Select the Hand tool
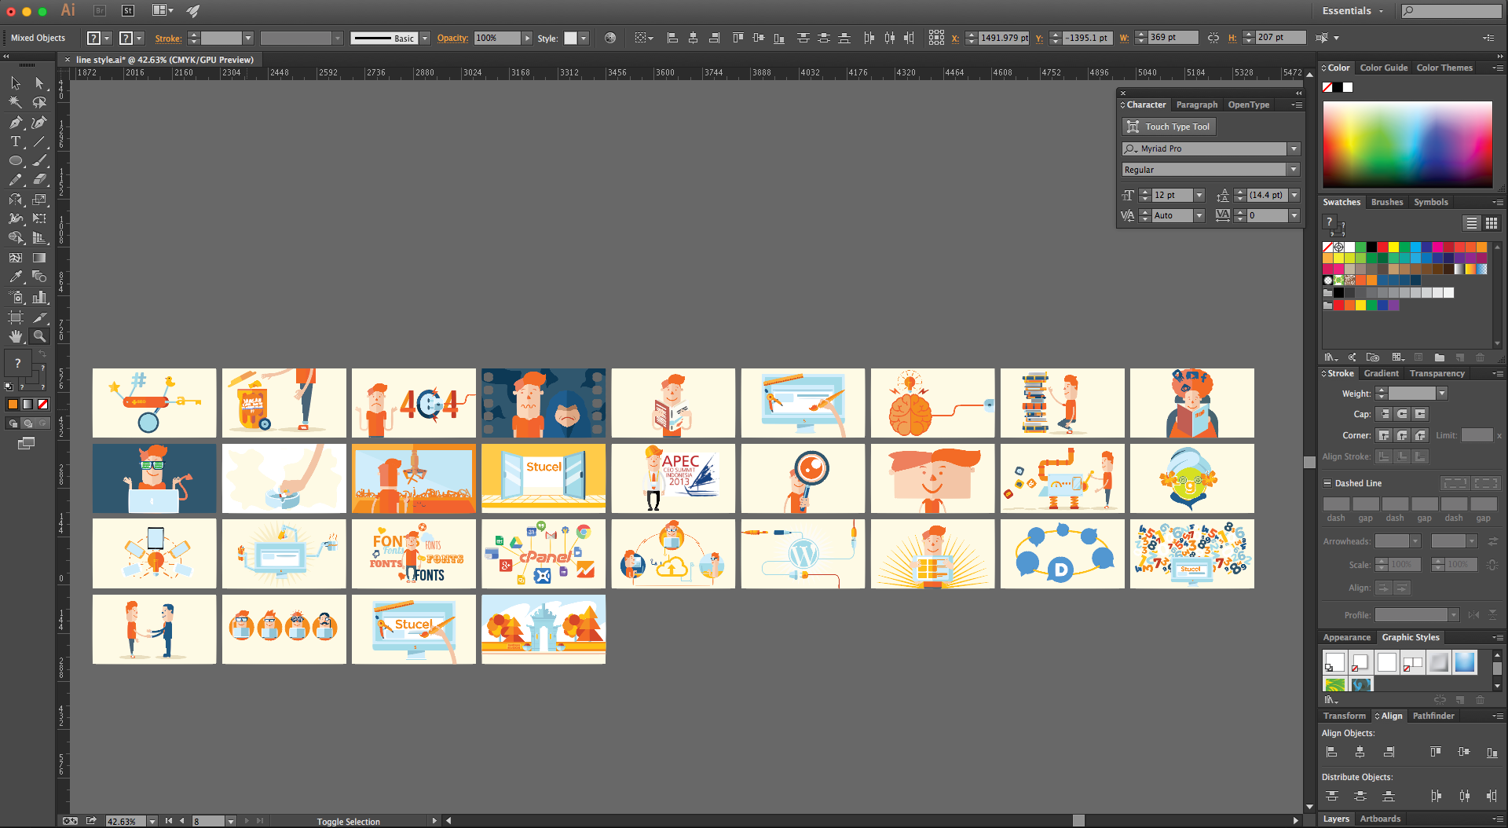1508x828 pixels. pyautogui.click(x=16, y=336)
